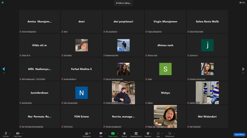Open share screen options arrow
Image resolution: width=247 pixels, height=138 pixels.
point(118,133)
